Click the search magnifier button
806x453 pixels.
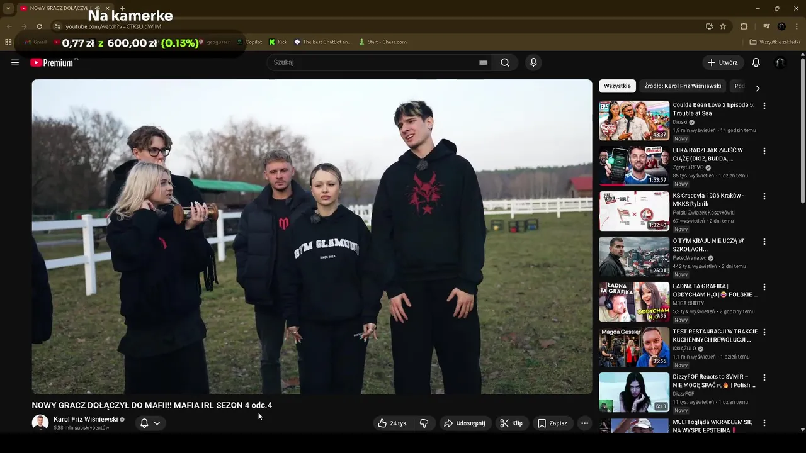pos(505,62)
